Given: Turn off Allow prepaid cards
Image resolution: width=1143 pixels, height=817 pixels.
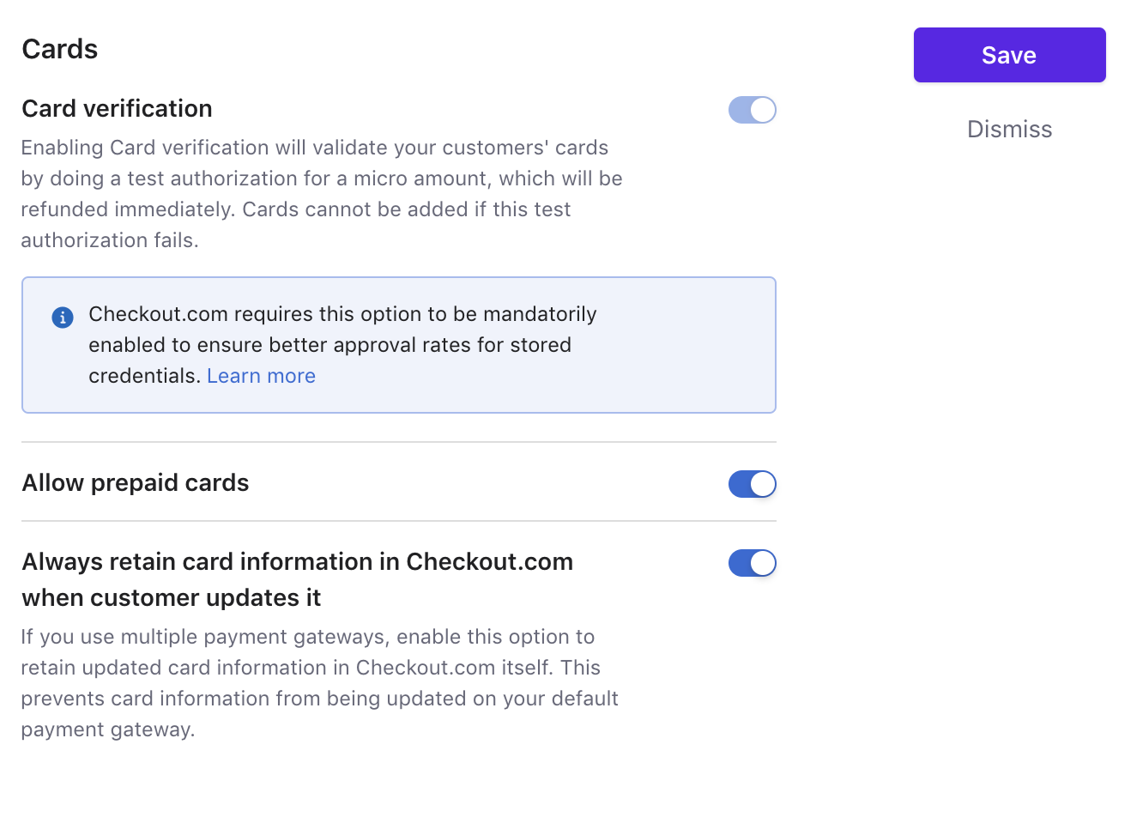Looking at the screenshot, I should point(753,484).
